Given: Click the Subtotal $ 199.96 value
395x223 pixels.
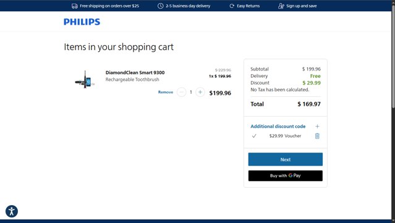Looking at the screenshot, I should [x=312, y=69].
